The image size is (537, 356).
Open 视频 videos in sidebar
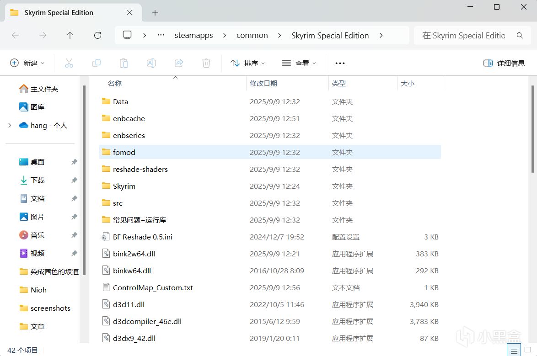[x=32, y=253]
